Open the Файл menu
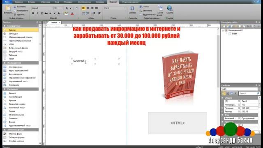Screen dimensions: 263x148 point(7,2)
